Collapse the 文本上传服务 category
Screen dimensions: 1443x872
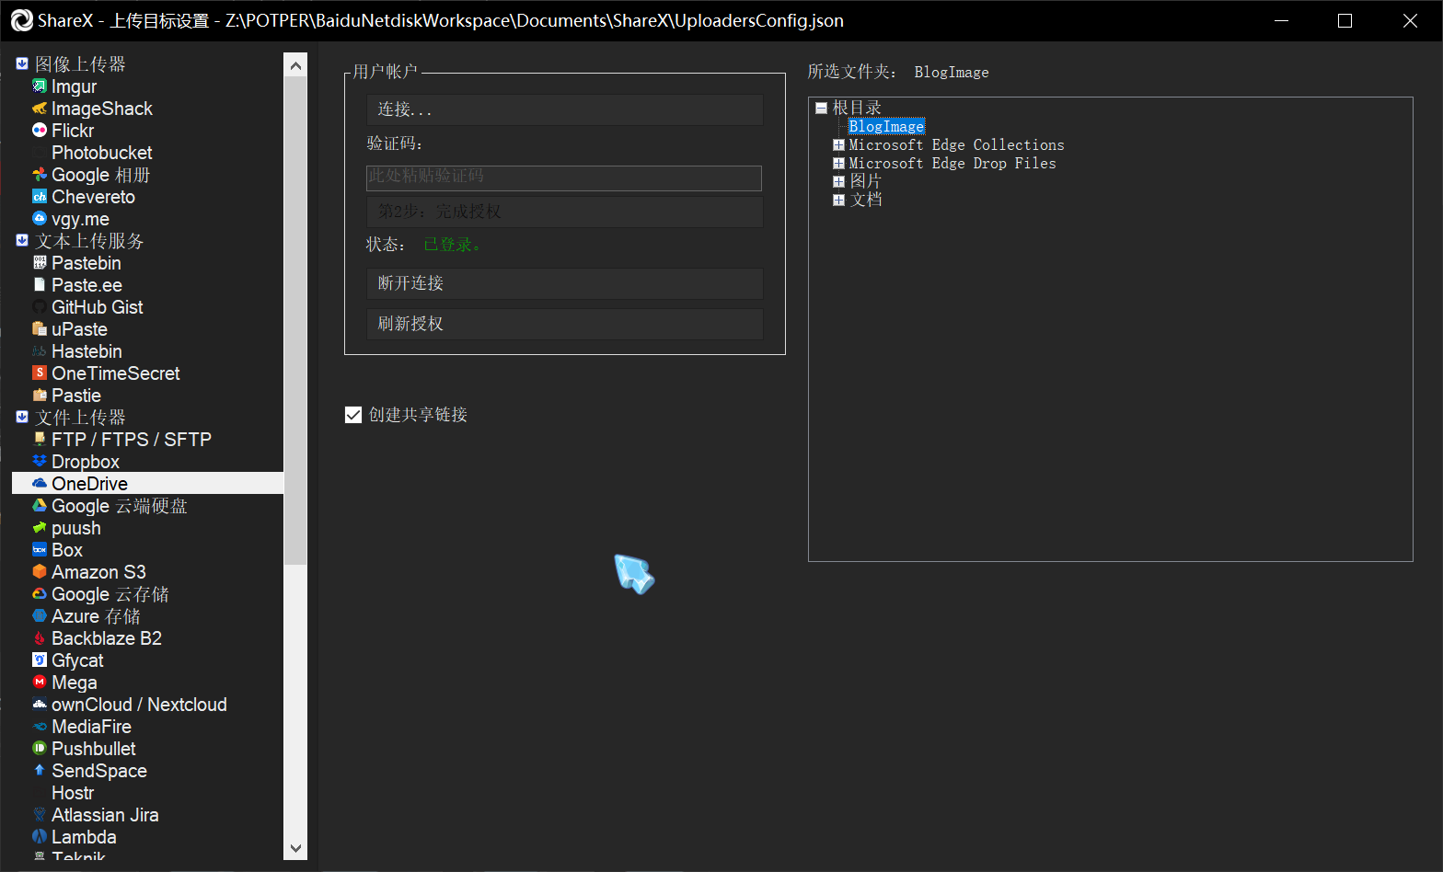(x=22, y=241)
